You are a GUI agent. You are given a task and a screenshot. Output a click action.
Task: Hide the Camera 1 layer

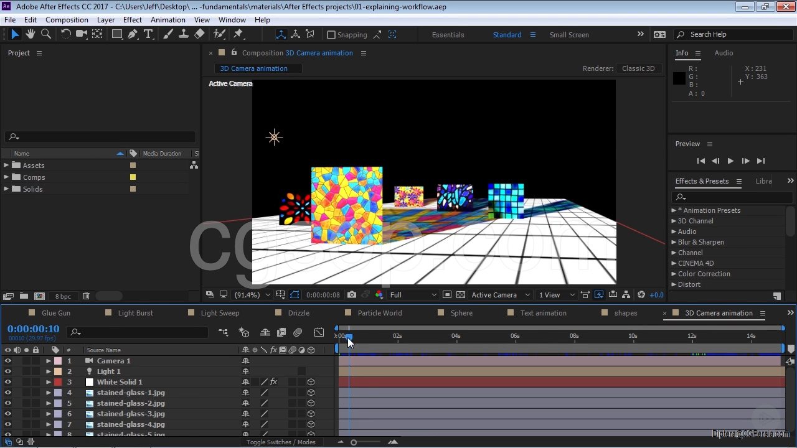(7, 361)
